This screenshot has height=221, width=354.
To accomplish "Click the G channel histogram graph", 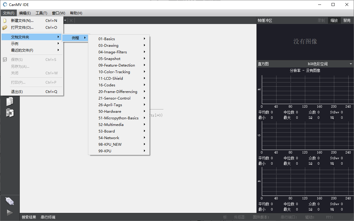I will [308, 135].
